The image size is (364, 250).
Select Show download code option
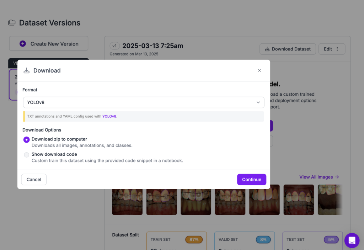27,155
